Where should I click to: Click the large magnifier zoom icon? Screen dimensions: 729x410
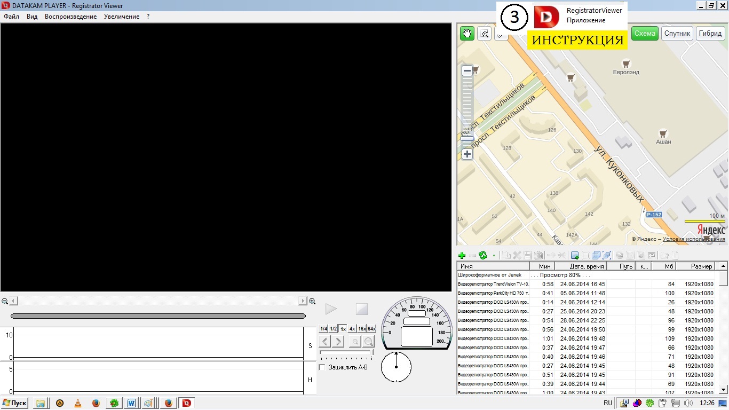coord(368,342)
